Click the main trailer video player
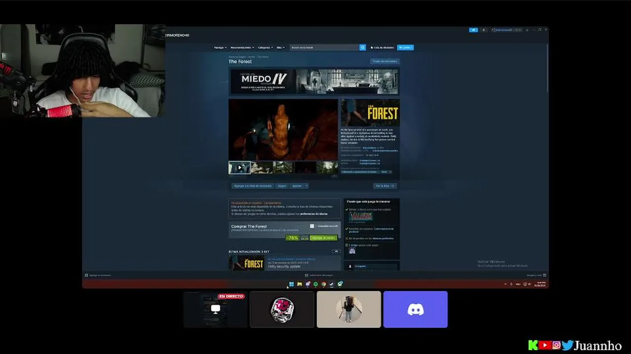The image size is (631, 354). pos(283,130)
